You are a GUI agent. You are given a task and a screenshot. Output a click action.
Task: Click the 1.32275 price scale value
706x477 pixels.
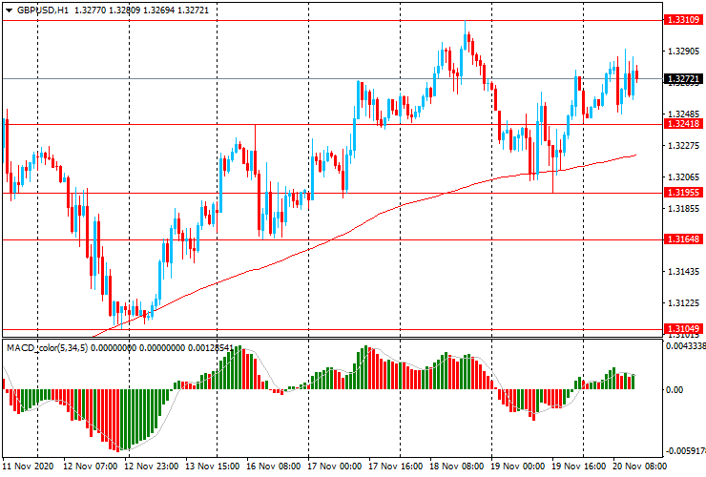click(x=683, y=146)
